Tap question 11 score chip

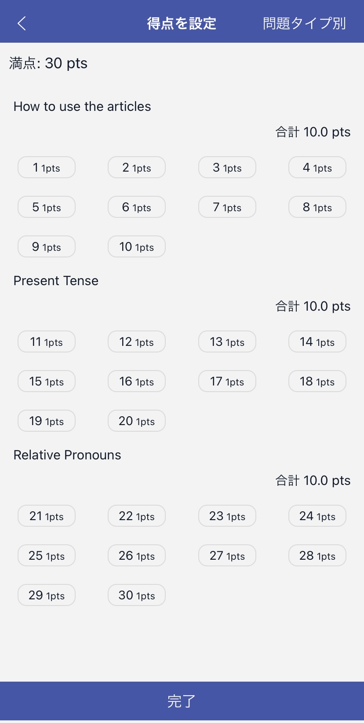(x=47, y=342)
